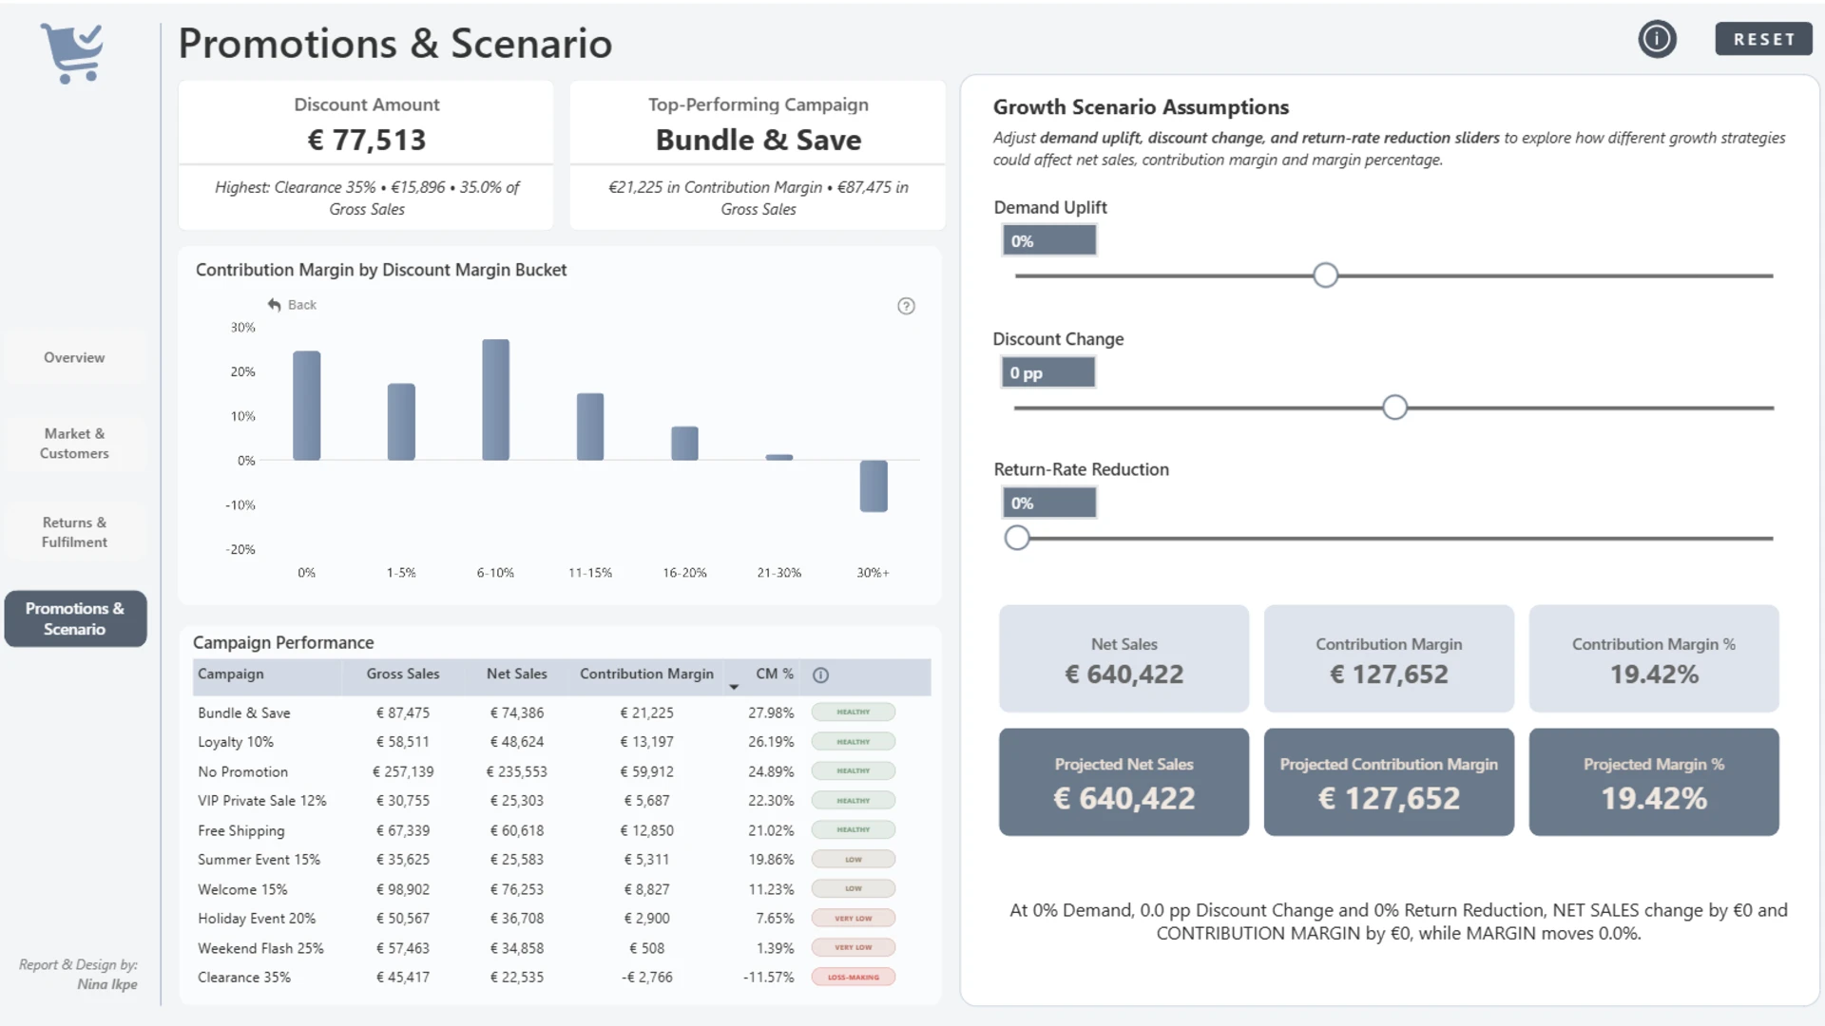Select the 6-10% bucket bar
The image size is (1825, 1026).
tap(495, 400)
